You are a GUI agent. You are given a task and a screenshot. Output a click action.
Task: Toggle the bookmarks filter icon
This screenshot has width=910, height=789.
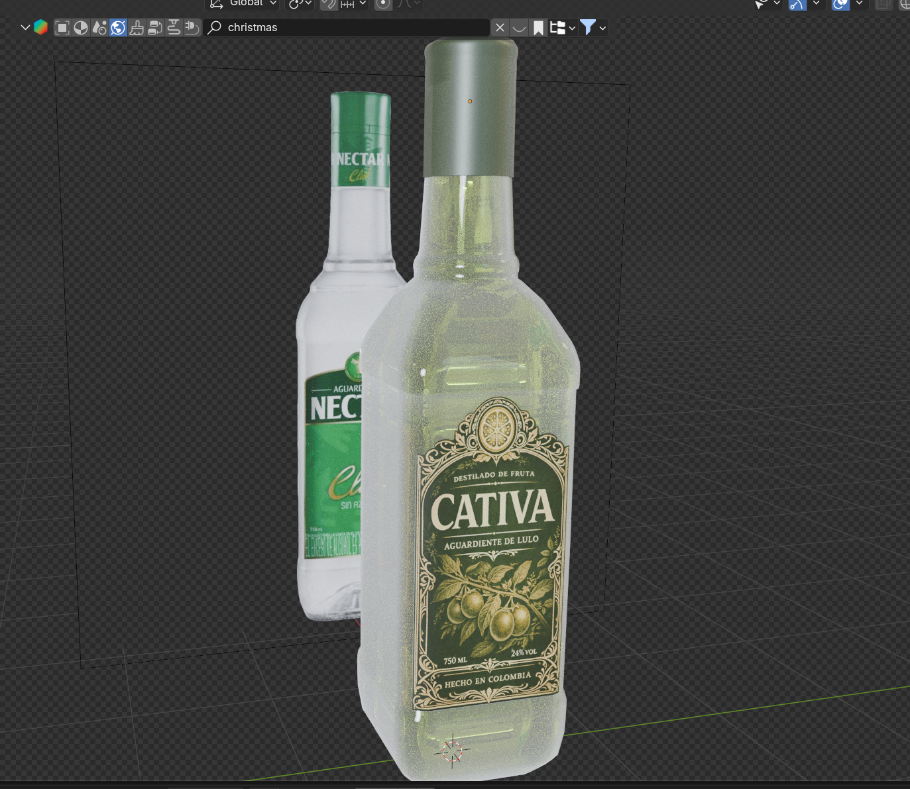point(538,28)
